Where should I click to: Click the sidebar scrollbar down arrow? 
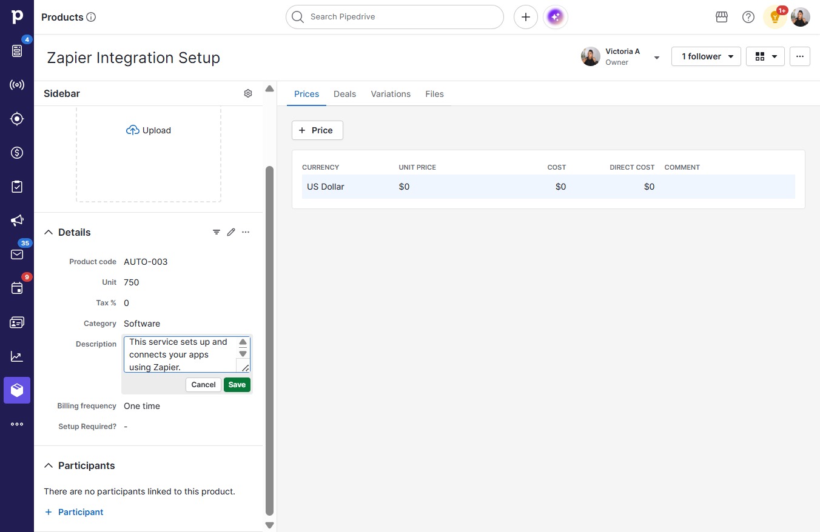click(270, 525)
